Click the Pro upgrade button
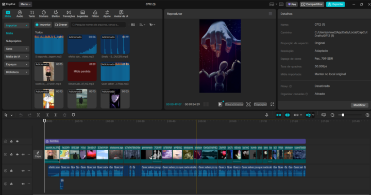 pyautogui.click(x=292, y=4)
